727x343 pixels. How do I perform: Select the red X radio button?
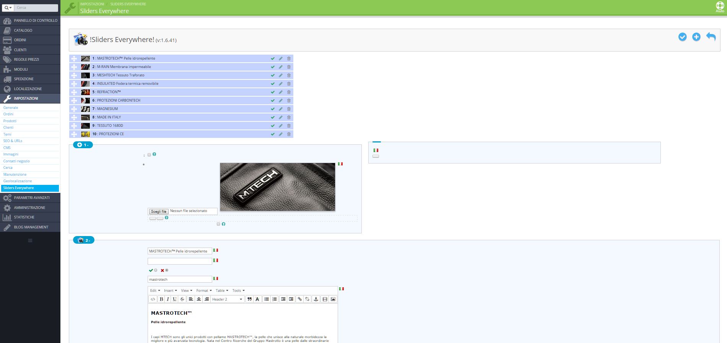[167, 270]
